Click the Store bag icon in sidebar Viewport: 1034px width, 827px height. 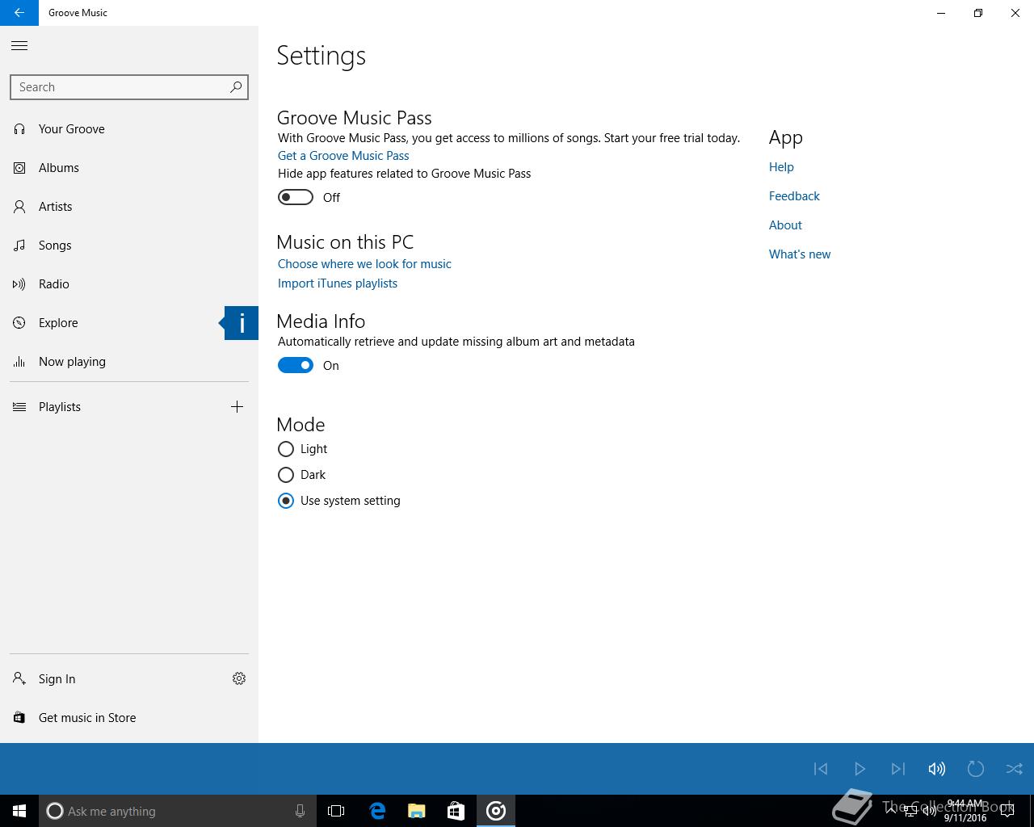19,717
